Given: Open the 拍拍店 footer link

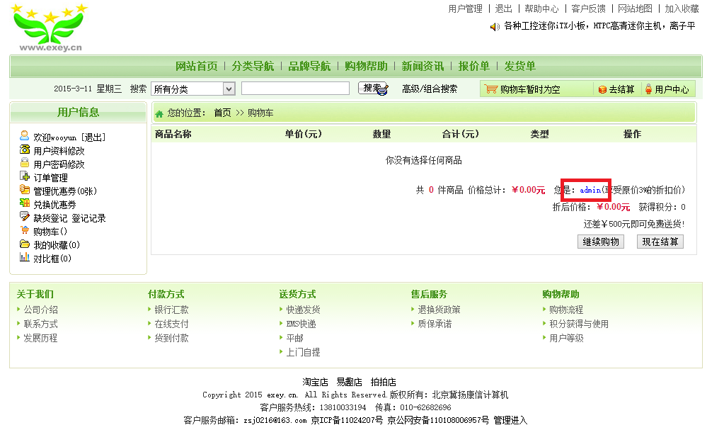Looking at the screenshot, I should pyautogui.click(x=384, y=382).
